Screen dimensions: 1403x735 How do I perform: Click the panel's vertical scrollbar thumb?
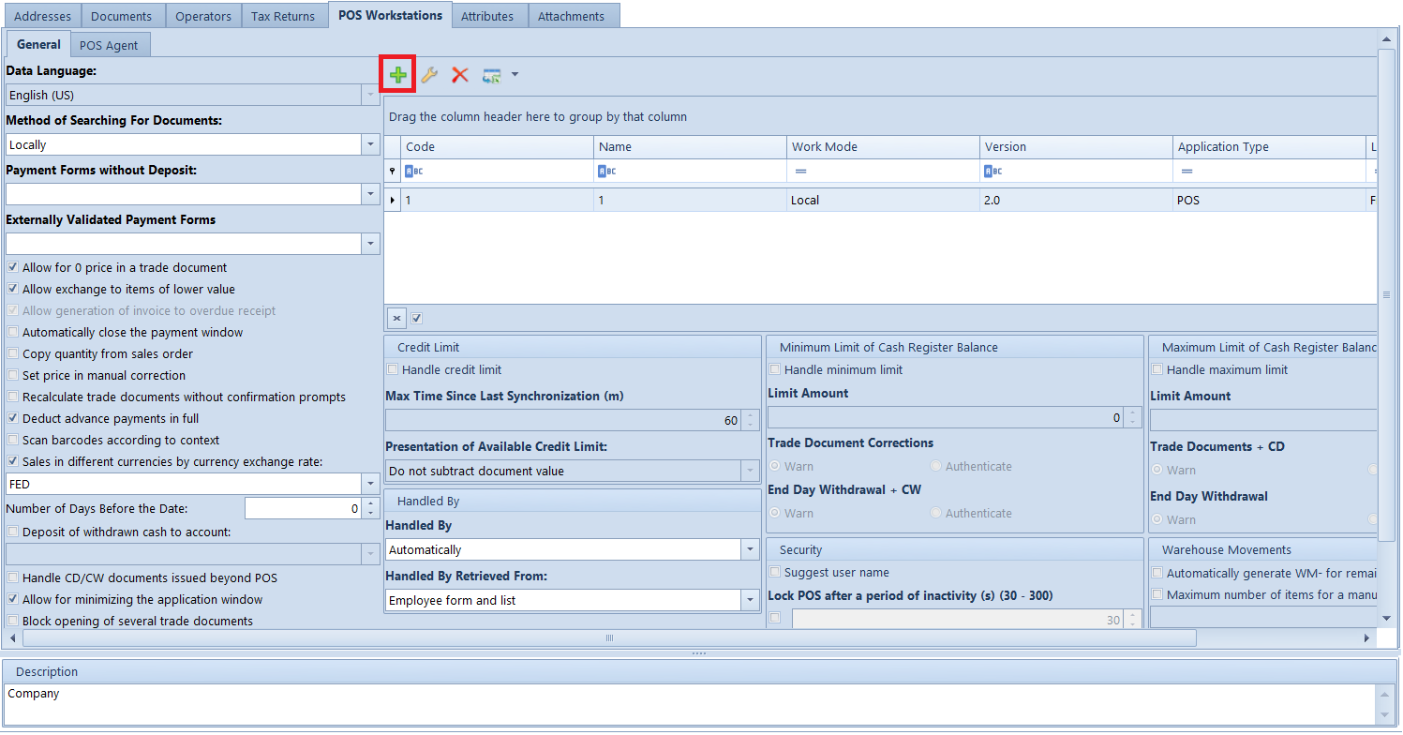click(1386, 295)
